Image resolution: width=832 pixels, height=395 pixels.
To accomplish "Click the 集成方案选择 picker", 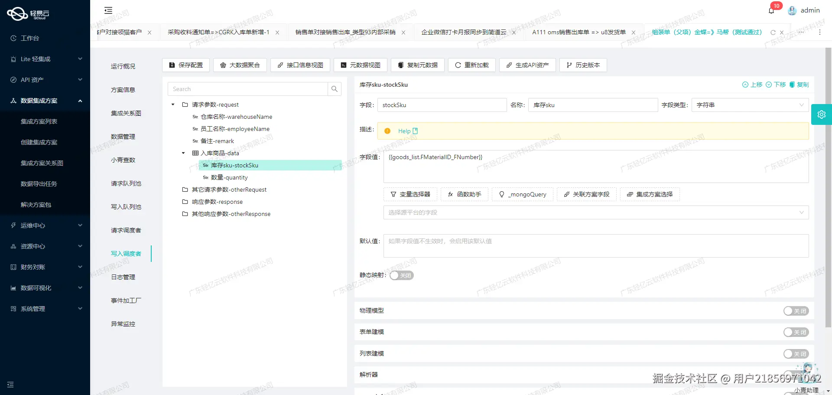I will coord(650,194).
